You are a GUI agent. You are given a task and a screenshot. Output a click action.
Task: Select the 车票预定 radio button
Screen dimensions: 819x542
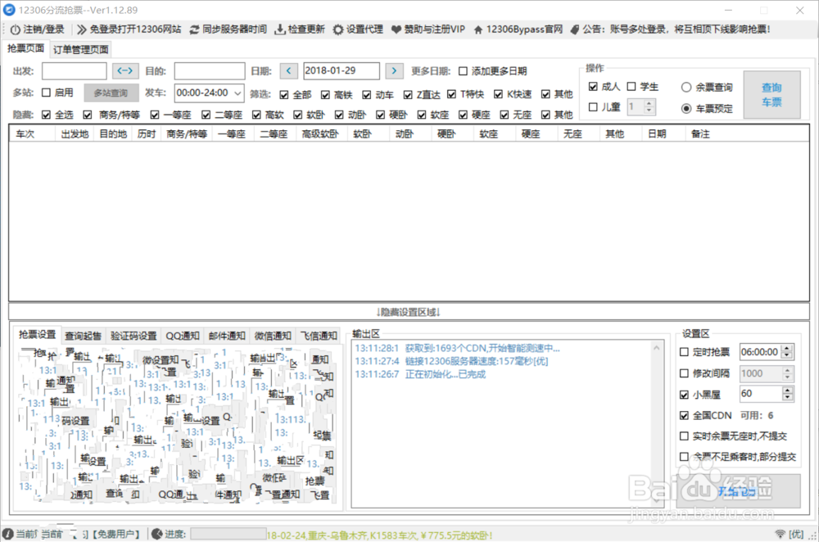[x=686, y=108]
